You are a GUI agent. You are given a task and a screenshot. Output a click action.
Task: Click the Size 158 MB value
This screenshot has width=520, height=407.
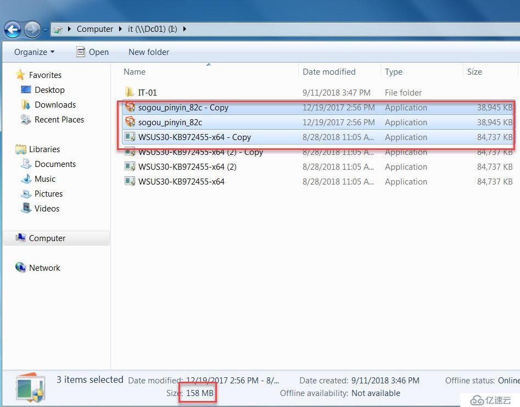coord(200,393)
